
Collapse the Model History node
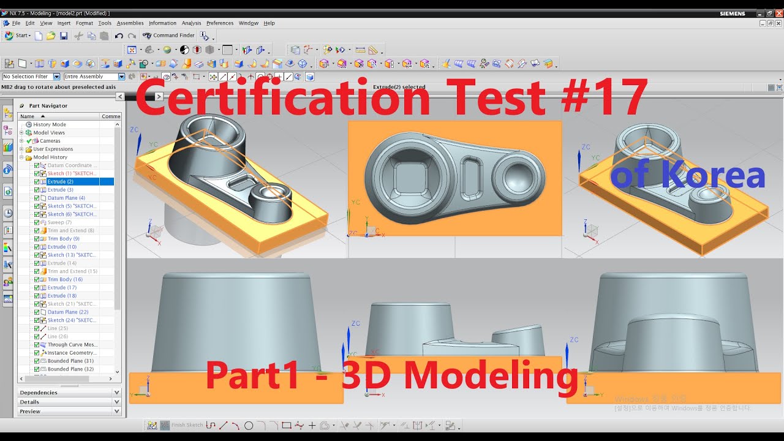click(x=21, y=157)
